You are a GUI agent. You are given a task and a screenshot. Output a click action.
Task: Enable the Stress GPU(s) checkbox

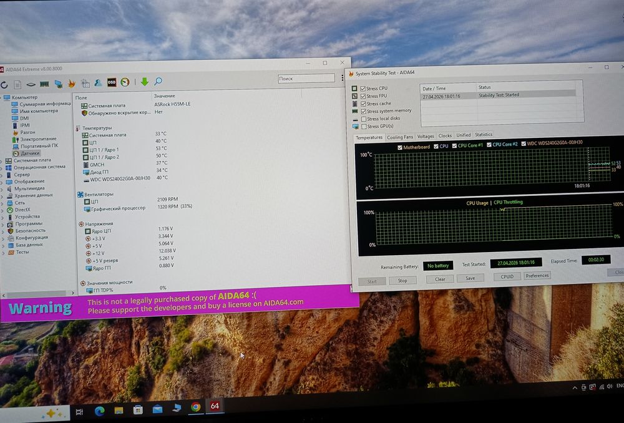pyautogui.click(x=364, y=127)
